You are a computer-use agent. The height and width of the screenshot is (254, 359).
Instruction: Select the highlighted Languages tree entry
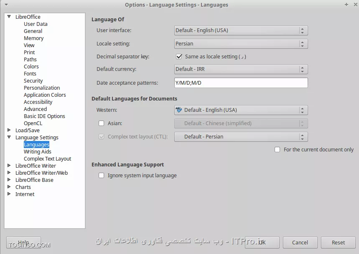36,144
